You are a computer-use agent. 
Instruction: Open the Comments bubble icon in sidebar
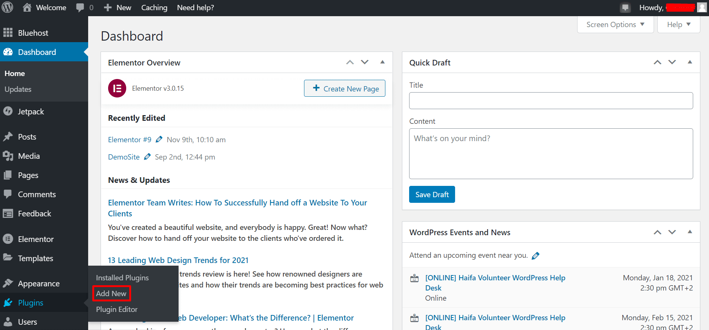pos(8,194)
